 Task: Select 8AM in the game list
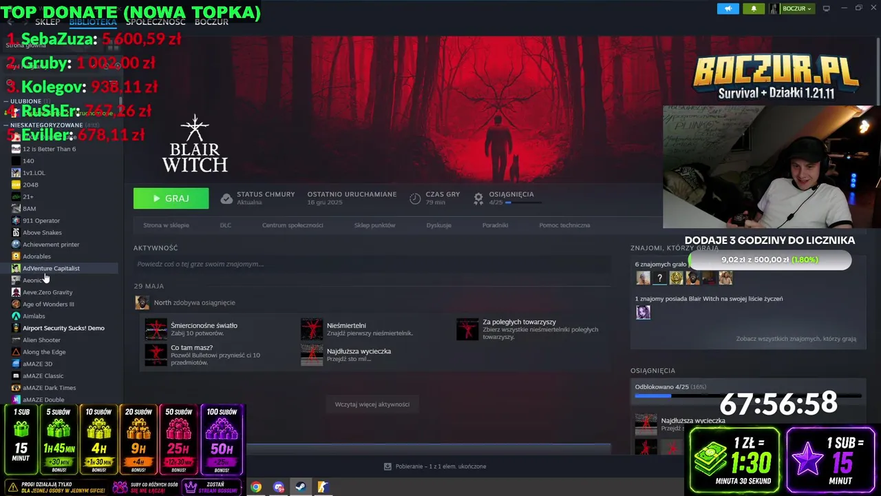click(29, 209)
